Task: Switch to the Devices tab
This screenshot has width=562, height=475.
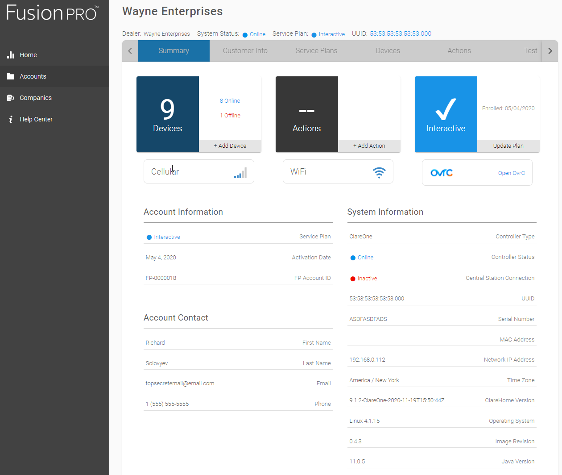Action: (388, 51)
